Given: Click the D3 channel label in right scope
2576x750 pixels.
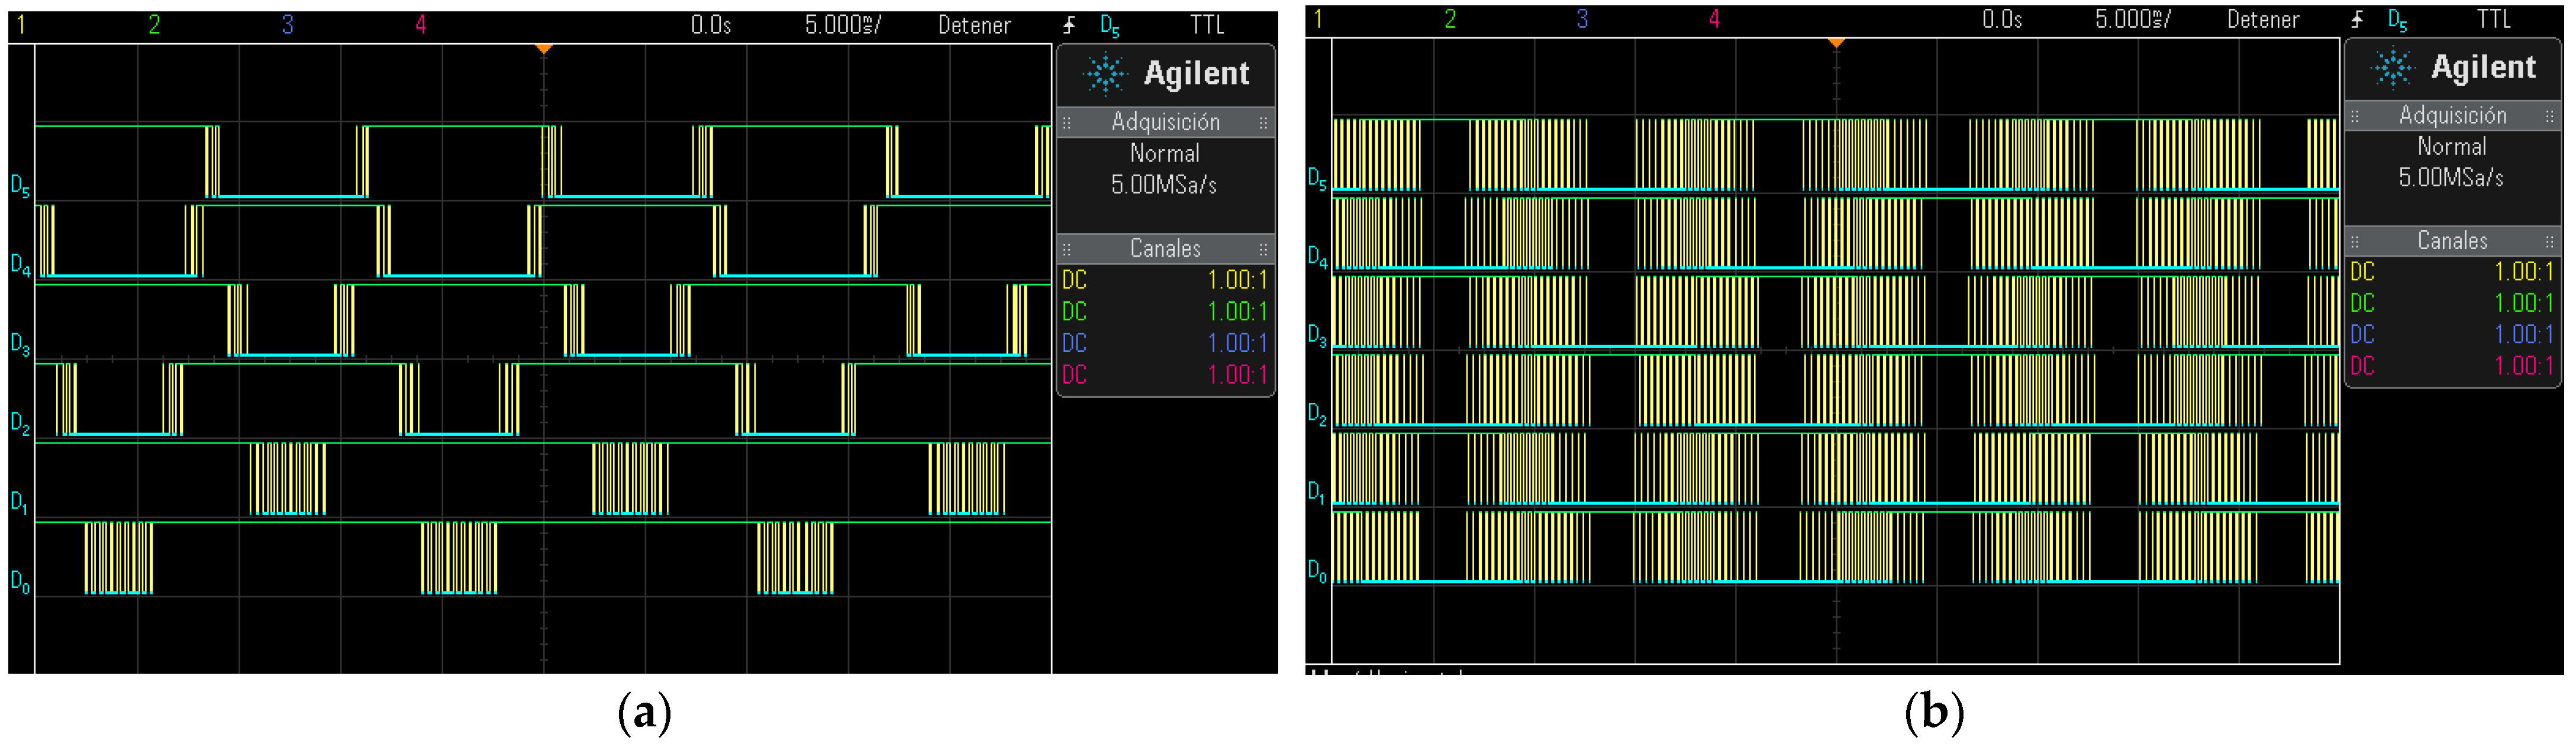Looking at the screenshot, I should (1317, 335).
